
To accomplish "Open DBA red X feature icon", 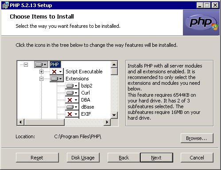I will pyautogui.click(x=72, y=100).
